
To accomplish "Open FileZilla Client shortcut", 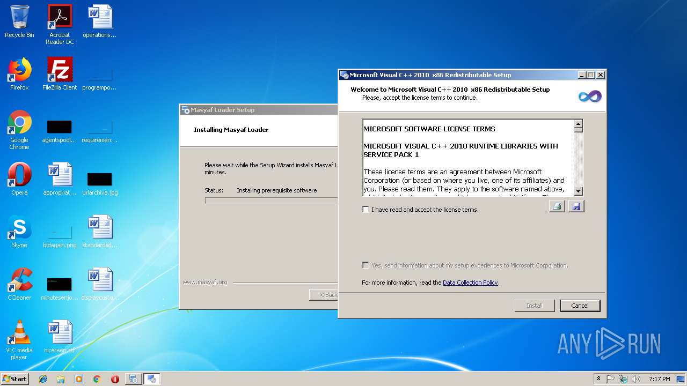I will 60,74.
